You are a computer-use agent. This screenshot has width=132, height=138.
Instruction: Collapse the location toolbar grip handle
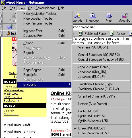point(1,27)
